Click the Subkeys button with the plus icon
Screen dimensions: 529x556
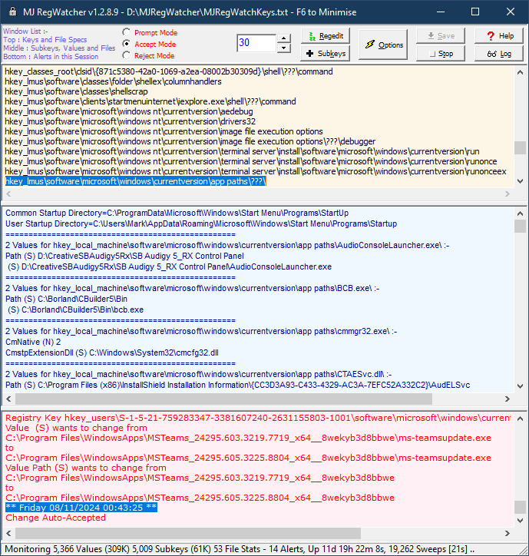(326, 54)
